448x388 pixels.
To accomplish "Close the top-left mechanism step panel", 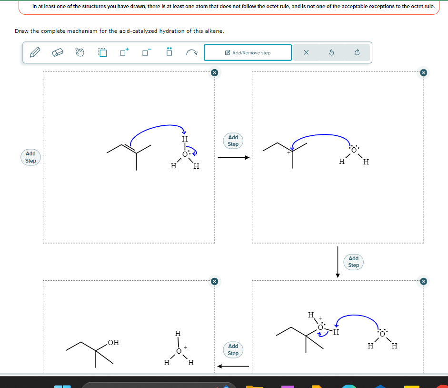I will (214, 72).
